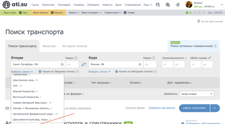The width and height of the screenshot is (225, 124).
Task: Clear the Откуда field Санкт-Петербург
Action: tap(62, 64)
